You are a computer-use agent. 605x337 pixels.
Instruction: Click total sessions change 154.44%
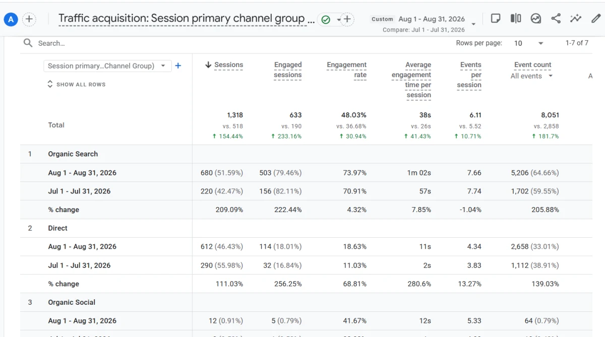pos(228,137)
